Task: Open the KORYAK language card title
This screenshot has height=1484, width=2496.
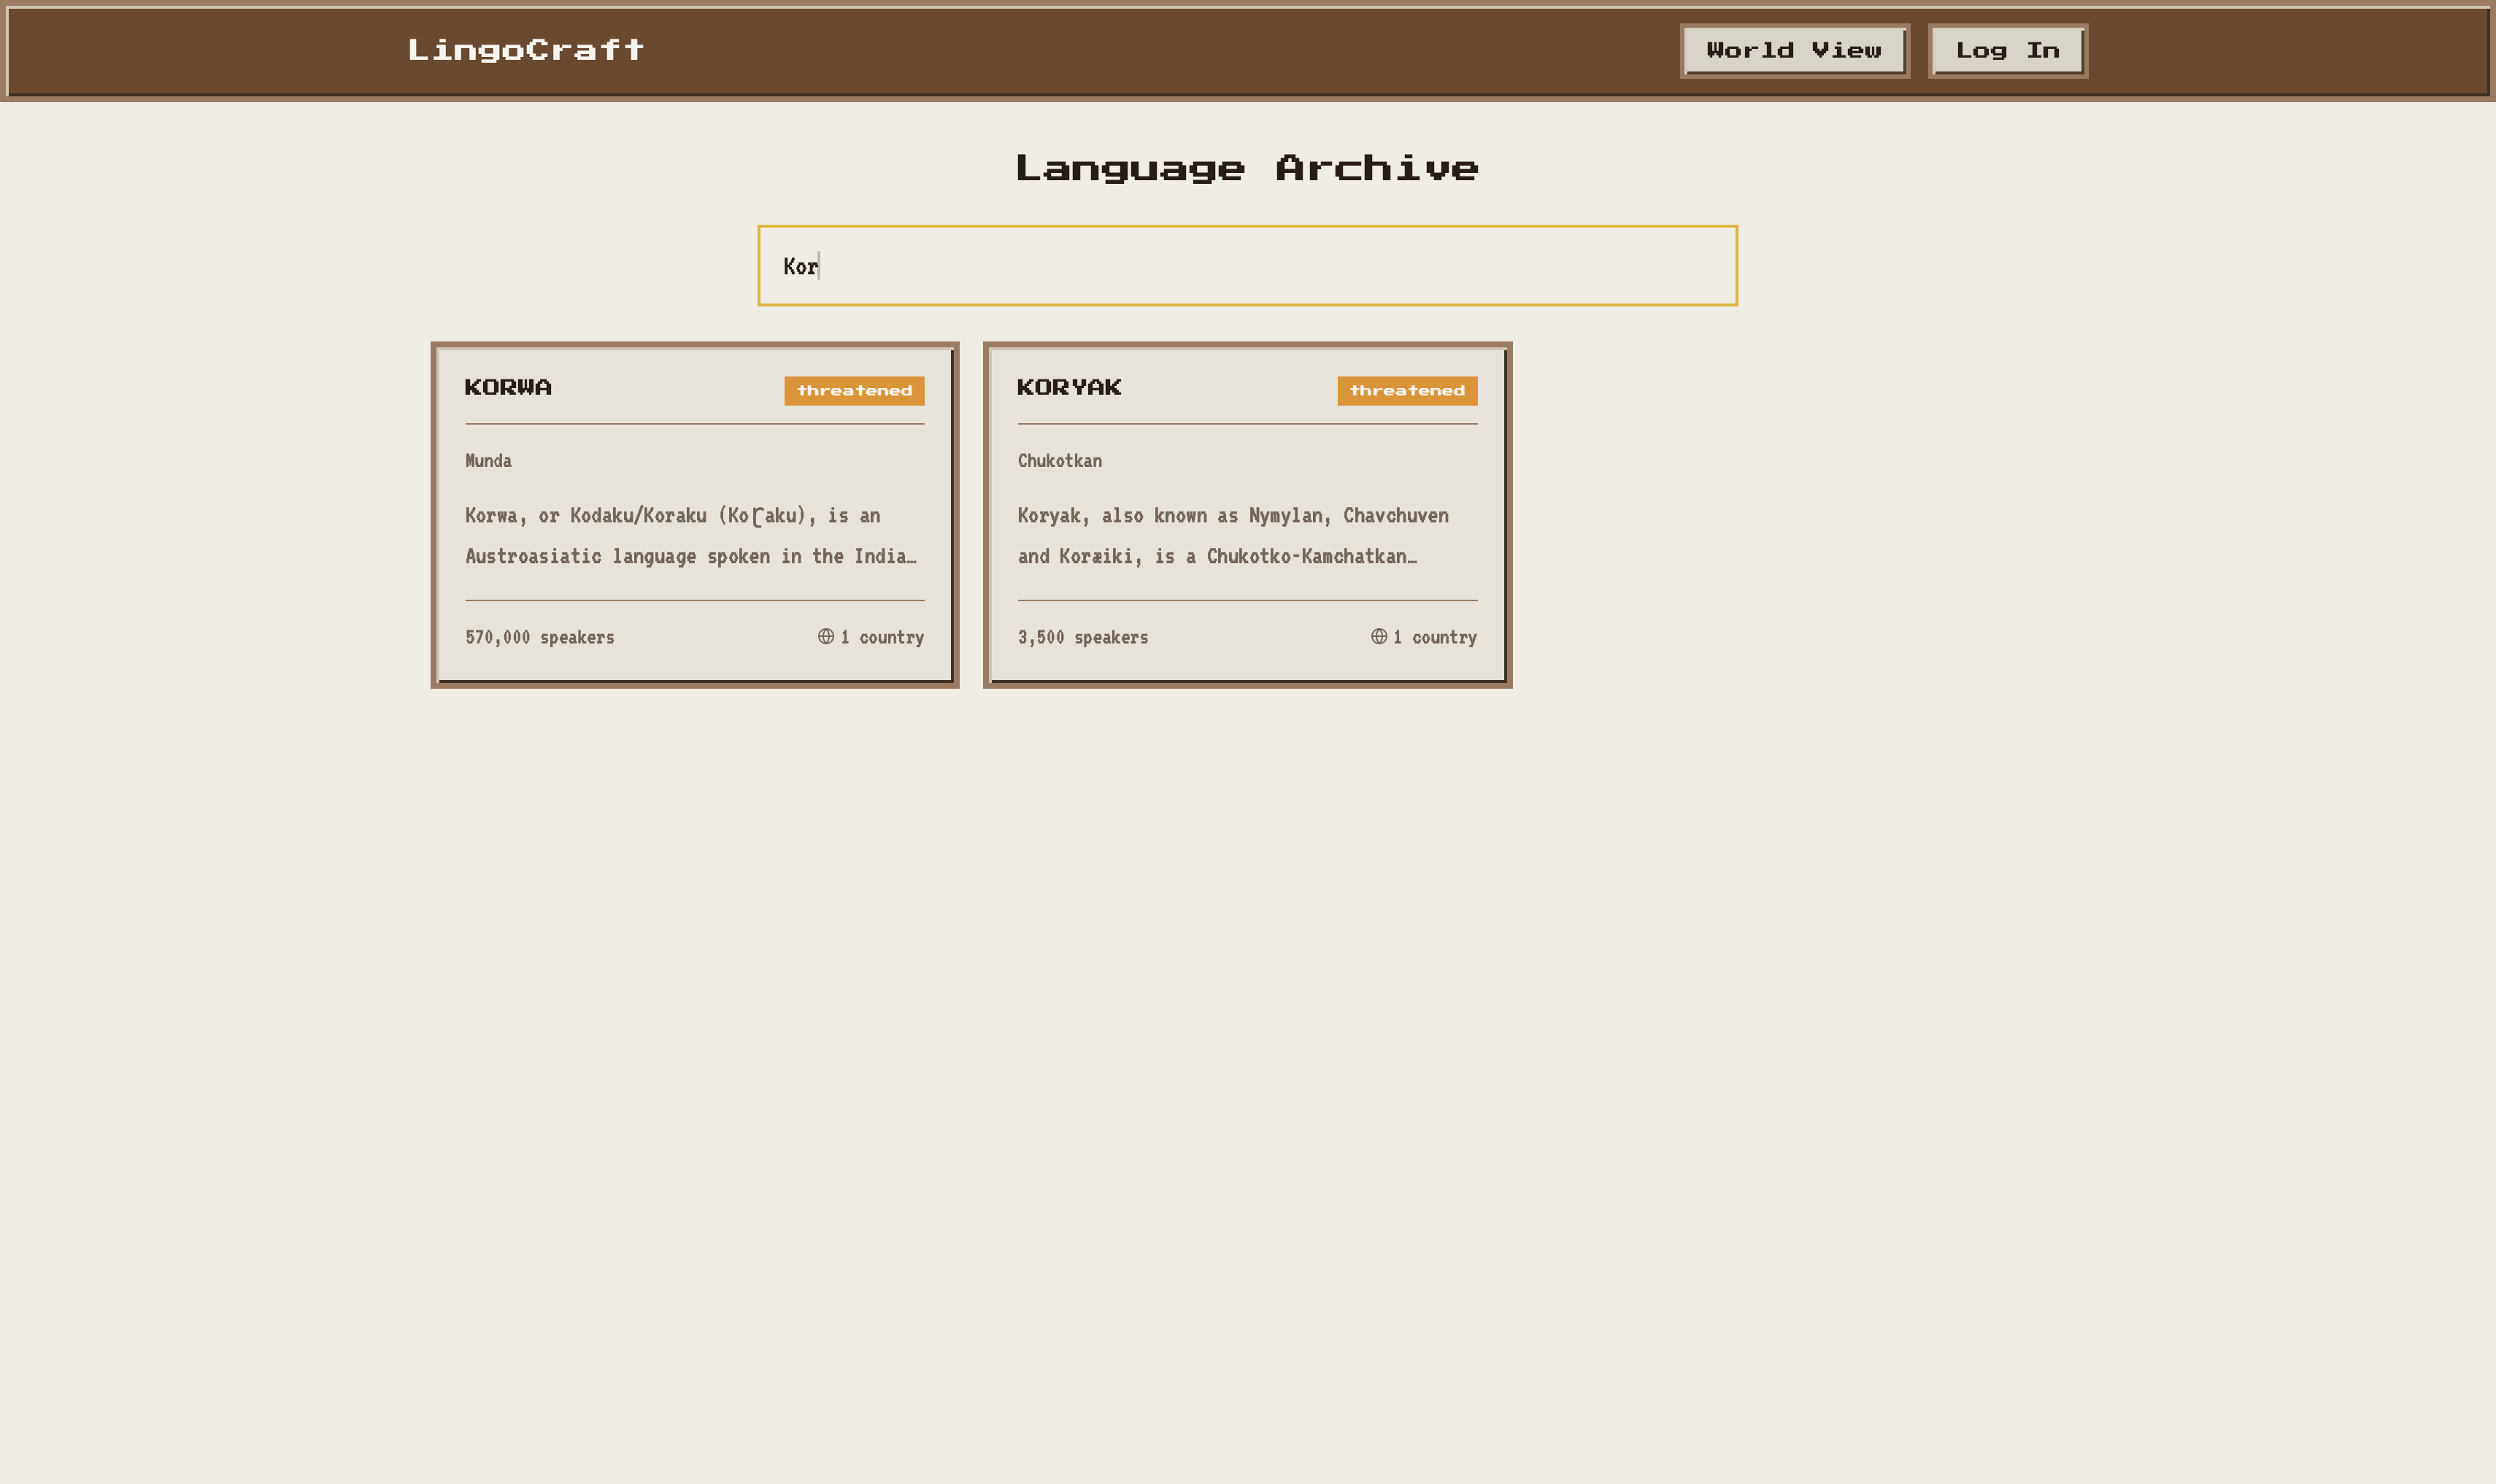Action: pyautogui.click(x=1069, y=388)
